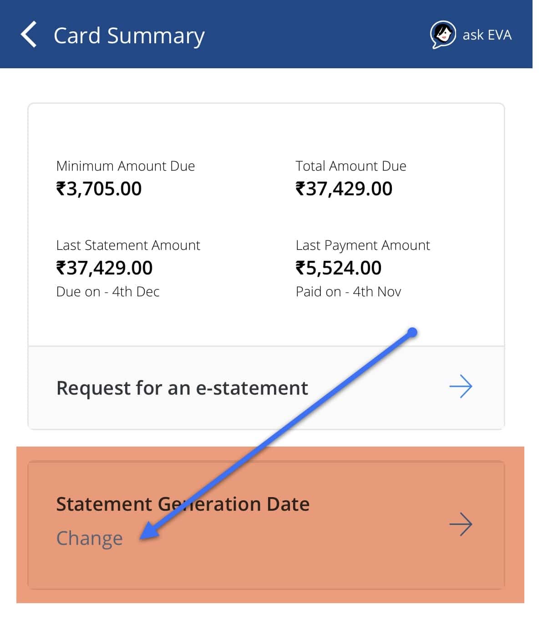Screen dimensions: 543x620
Task: Tap the Minimum Amount Due label
Action: tap(125, 166)
